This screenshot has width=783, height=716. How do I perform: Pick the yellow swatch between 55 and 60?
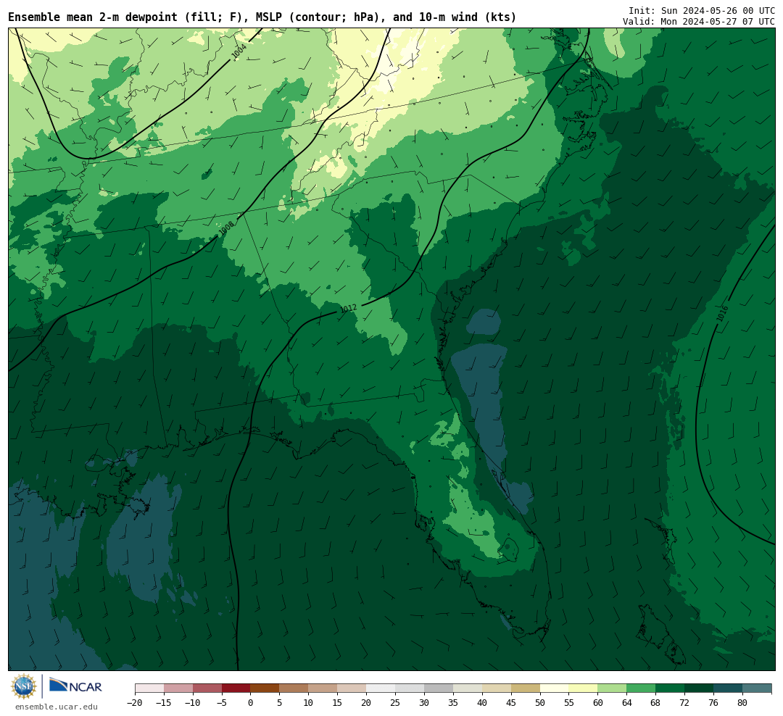(x=583, y=688)
